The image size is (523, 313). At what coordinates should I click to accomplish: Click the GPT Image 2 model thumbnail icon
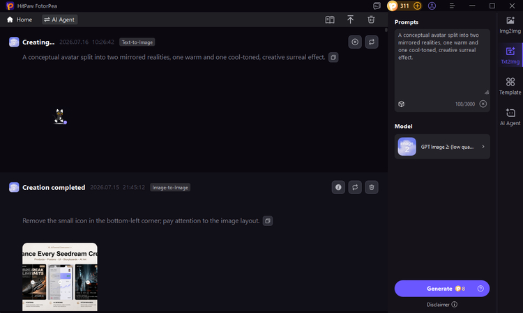coord(407,147)
